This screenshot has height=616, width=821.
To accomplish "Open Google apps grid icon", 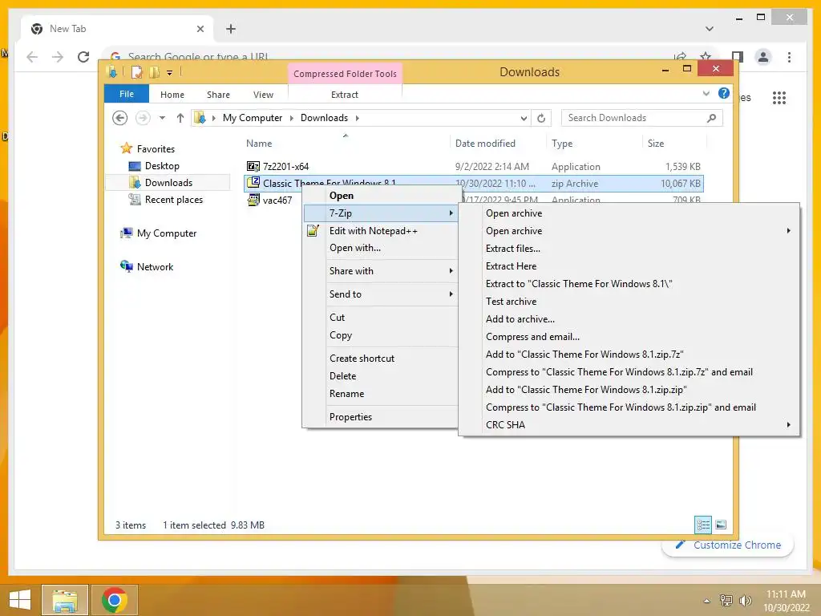I will tap(779, 97).
